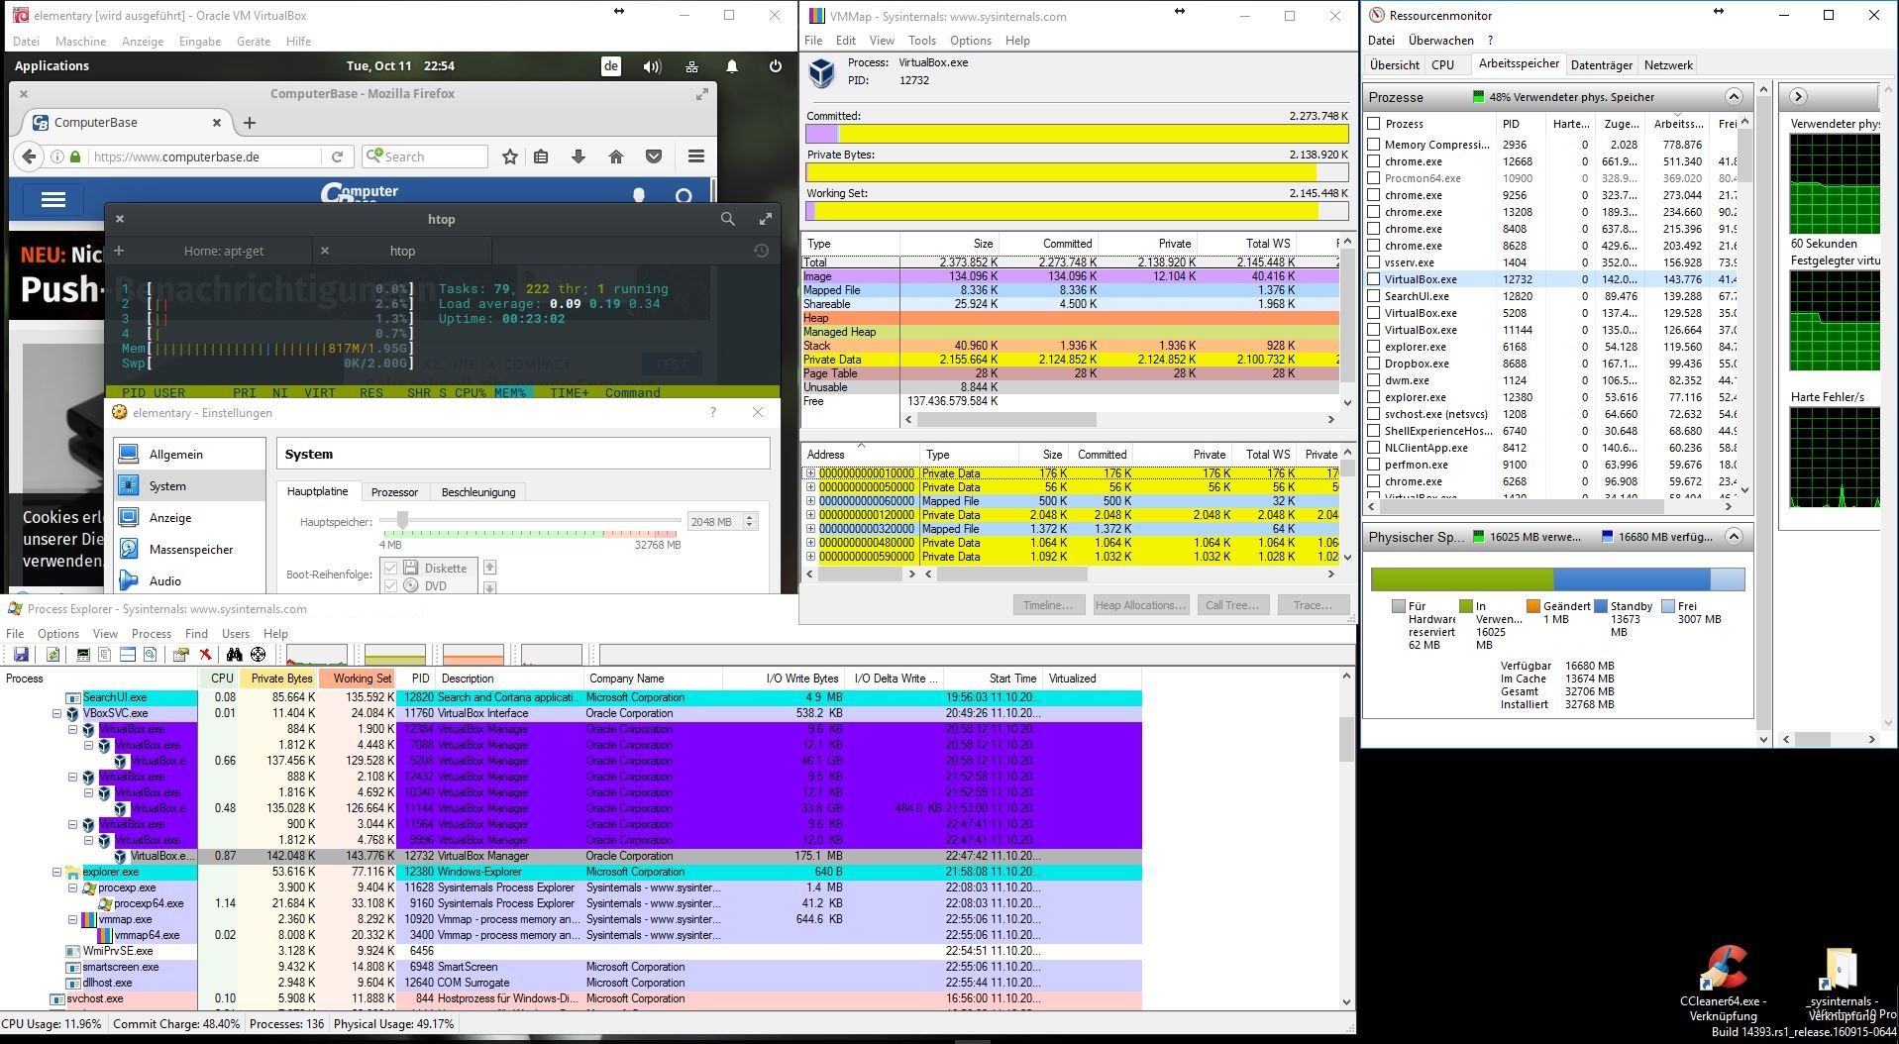Collapse the Physischer Speicher section chevron
This screenshot has width=1899, height=1044.
click(1734, 537)
